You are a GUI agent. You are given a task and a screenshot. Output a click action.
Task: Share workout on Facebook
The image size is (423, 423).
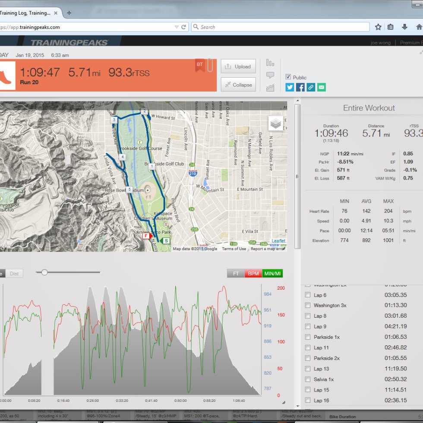coord(300,87)
